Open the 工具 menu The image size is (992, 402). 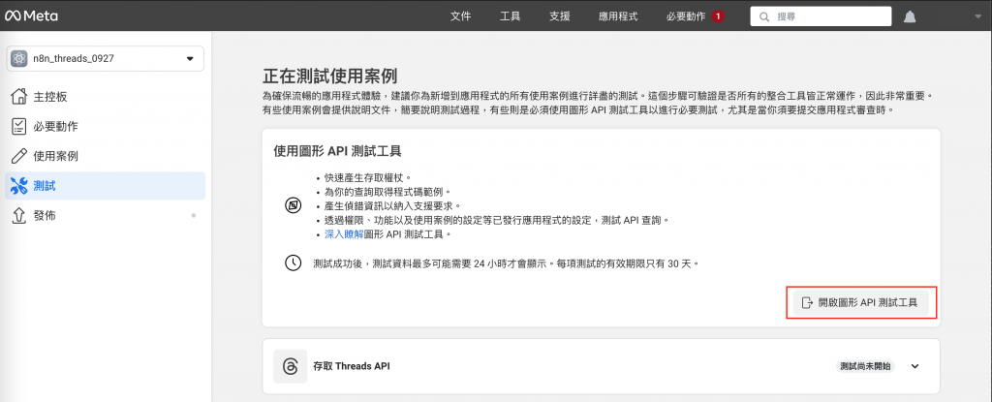(510, 16)
